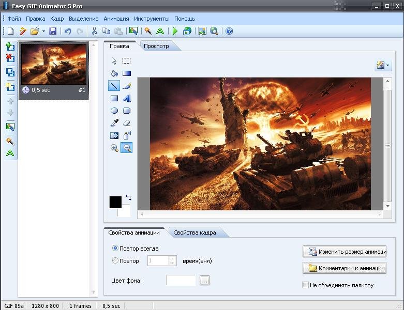Click the '0,5 sec' frame delay label

[41, 90]
